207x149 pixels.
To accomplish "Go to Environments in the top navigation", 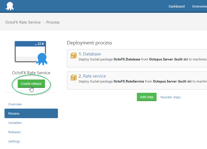I will (x=199, y=6).
